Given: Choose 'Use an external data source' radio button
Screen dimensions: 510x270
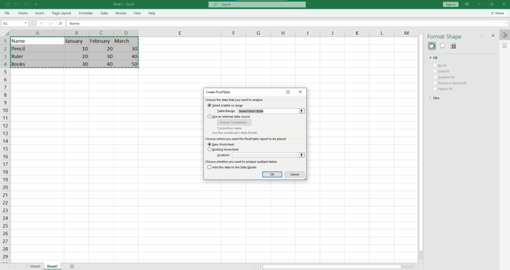Looking at the screenshot, I should 210,117.
